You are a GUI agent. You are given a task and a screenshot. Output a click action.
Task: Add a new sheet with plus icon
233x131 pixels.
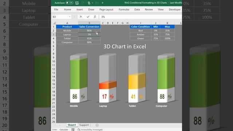click(x=97, y=125)
